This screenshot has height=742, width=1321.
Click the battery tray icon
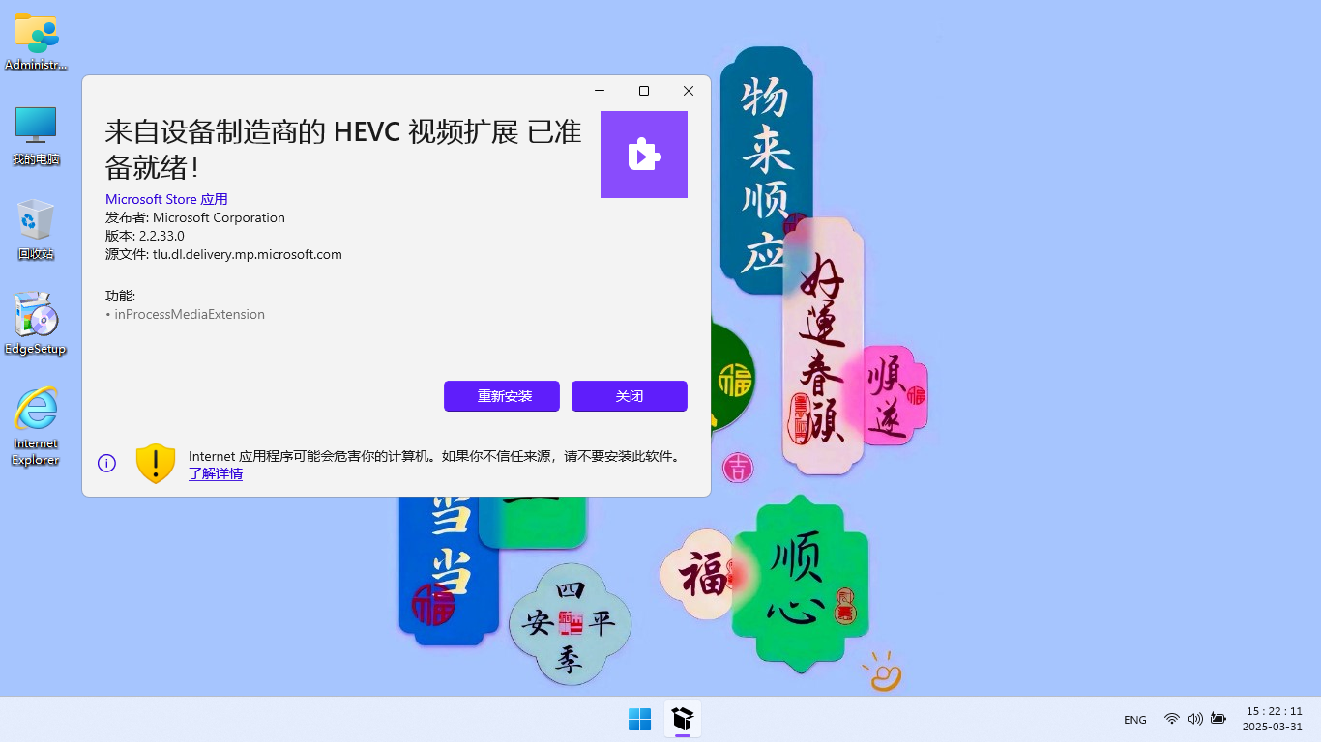pyautogui.click(x=1218, y=719)
